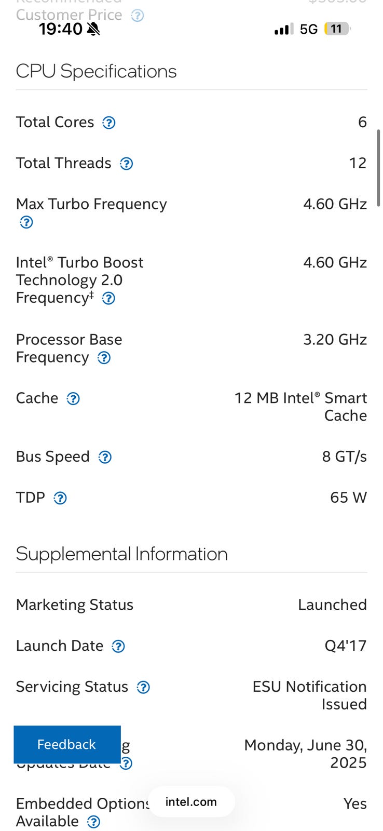Click Processor Base Frequency question icon
This screenshot has height=831, width=383.
click(104, 358)
